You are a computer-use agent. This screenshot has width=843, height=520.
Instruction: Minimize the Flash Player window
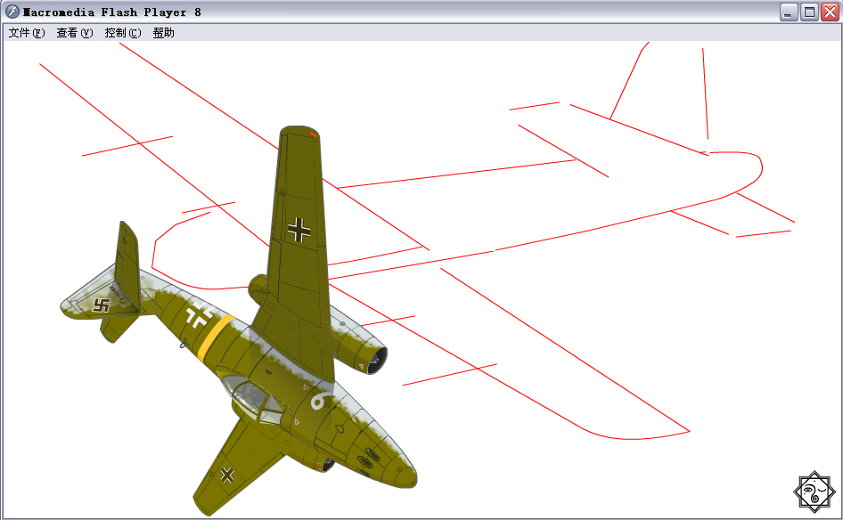[789, 12]
